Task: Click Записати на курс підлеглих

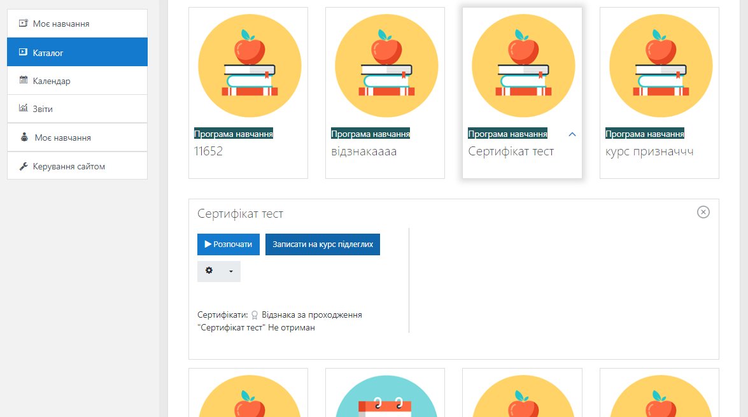Action: 323,244
